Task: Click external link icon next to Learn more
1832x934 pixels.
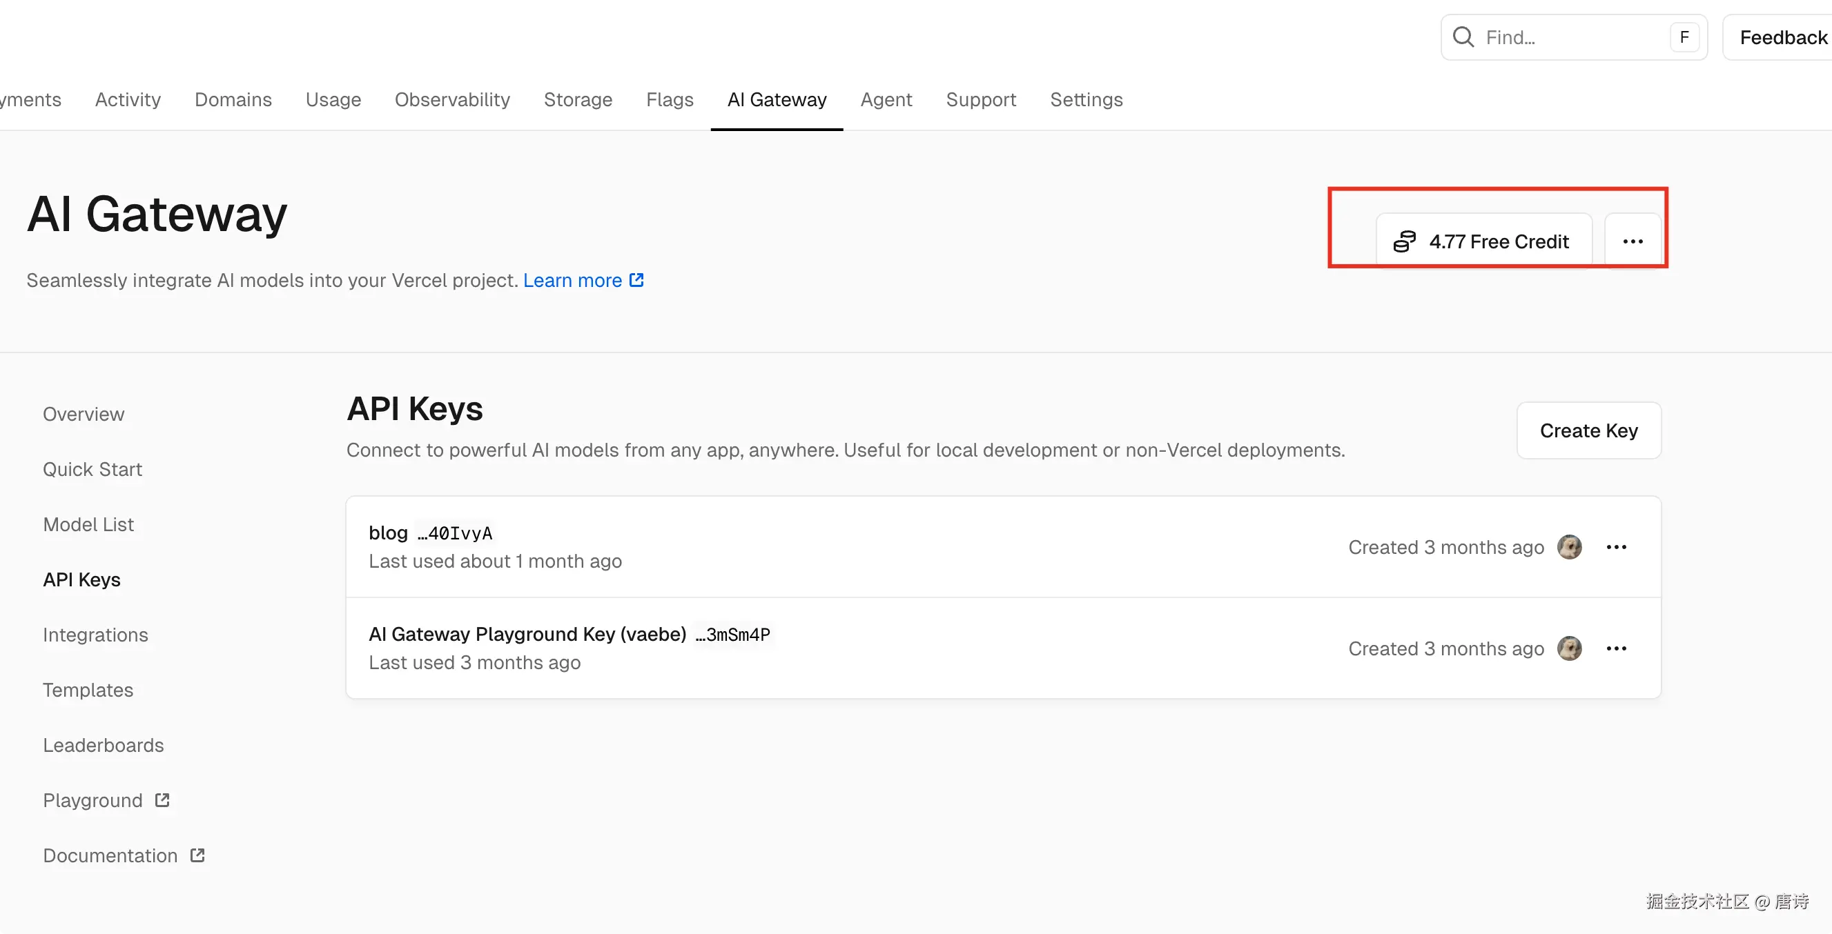Action: pos(636,280)
